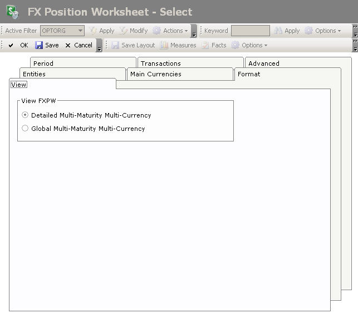The height and width of the screenshot is (318, 358).
Task: Select Global Multi-Maturity Multi-Currency radio button
Action: tap(25, 129)
